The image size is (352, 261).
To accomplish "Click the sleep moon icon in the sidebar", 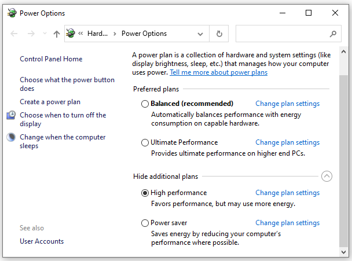I will tap(11, 137).
